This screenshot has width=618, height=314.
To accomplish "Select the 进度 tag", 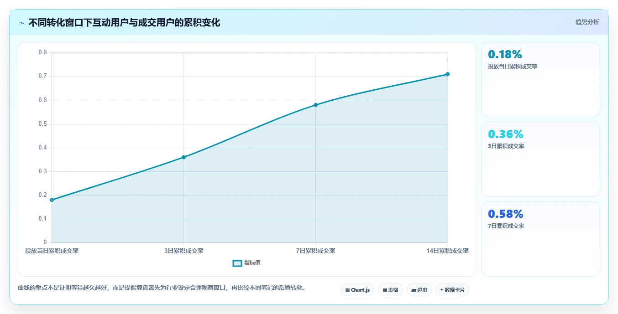I will [x=419, y=290].
